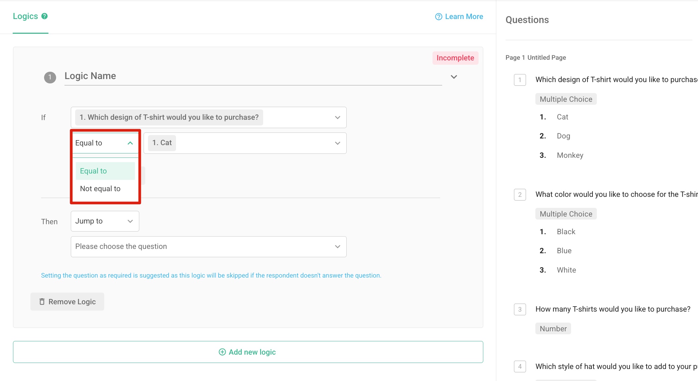
Task: Click the Remove Logic button
Action: [x=67, y=301]
